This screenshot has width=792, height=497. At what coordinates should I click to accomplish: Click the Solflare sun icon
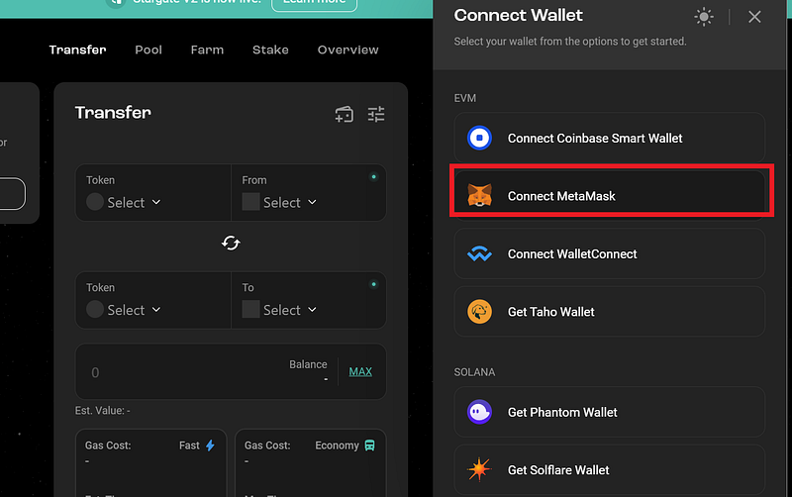(479, 469)
